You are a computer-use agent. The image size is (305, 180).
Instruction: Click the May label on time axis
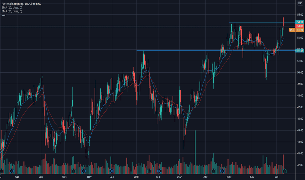point(229,177)
